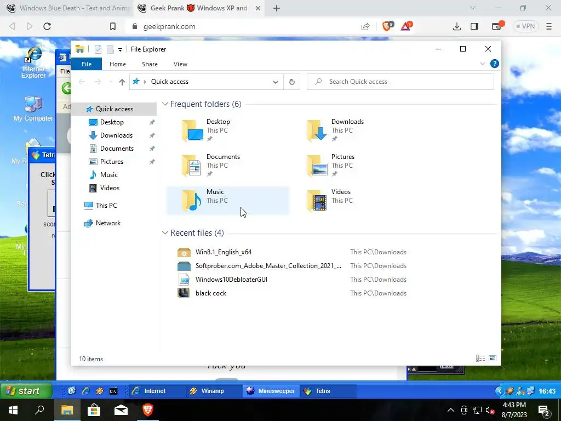The image size is (561, 421).
Task: Open the Brave wallet icon
Action: click(497, 26)
